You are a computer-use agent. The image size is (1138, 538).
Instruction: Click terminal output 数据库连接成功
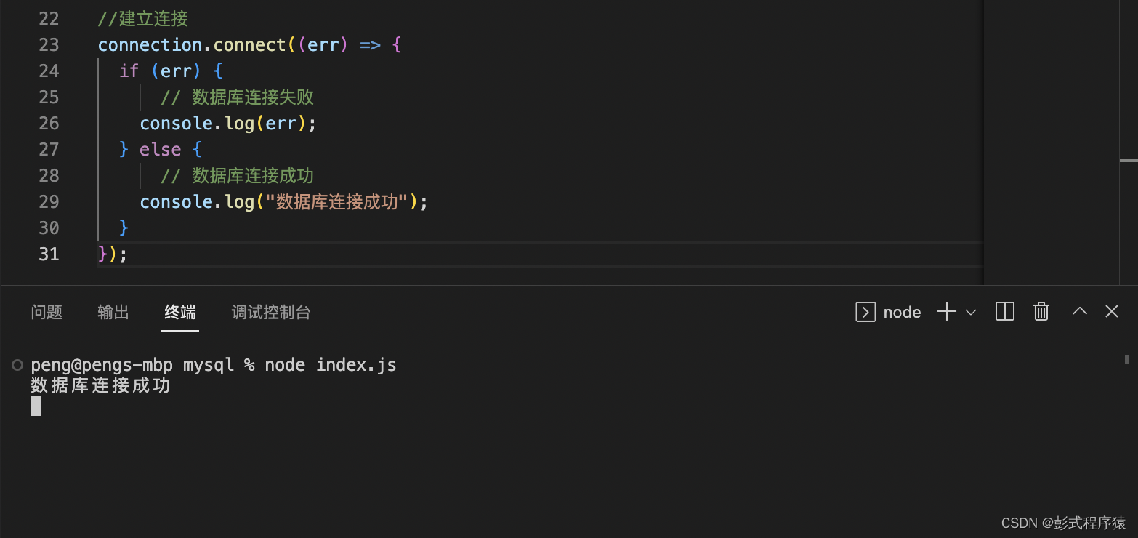tap(100, 385)
